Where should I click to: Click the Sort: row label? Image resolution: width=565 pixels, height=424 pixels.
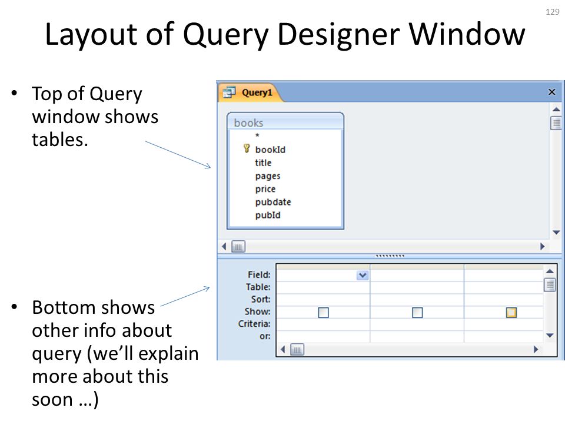click(x=261, y=299)
